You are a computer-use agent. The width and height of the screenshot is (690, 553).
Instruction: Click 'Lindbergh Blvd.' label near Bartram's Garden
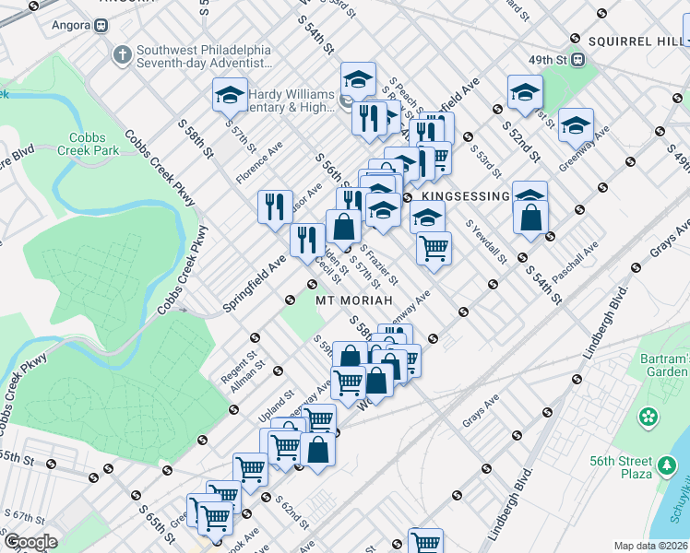click(x=605, y=324)
